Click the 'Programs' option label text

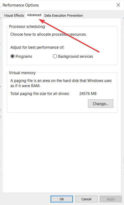(24, 56)
